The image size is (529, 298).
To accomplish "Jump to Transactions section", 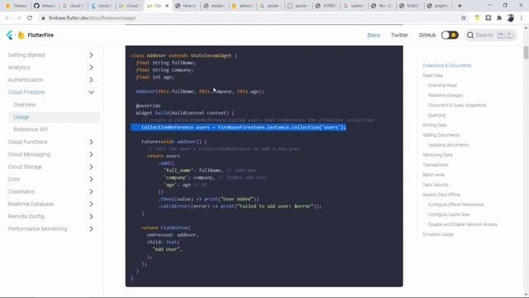I will [x=436, y=165].
